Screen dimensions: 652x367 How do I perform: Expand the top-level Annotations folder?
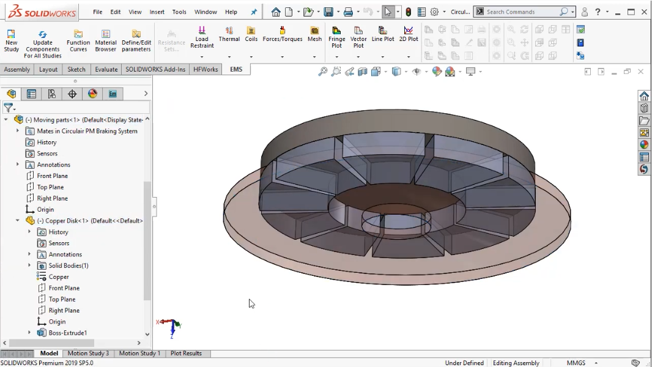18,165
